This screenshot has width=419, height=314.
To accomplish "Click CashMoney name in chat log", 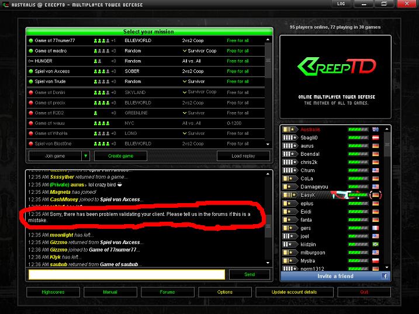I will click(x=64, y=199).
